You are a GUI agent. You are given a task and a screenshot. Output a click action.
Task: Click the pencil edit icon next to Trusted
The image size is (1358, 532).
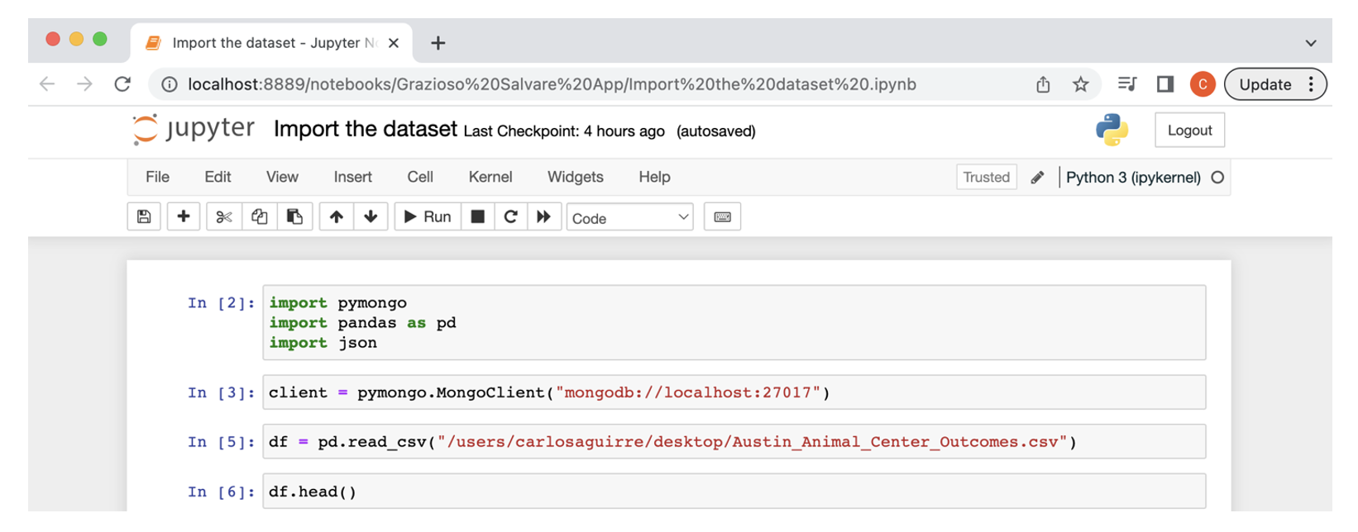pos(1037,177)
